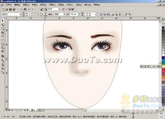165x119 pixels.
Task: Toggle draw complex objects when moving
Action: pos(113,15)
